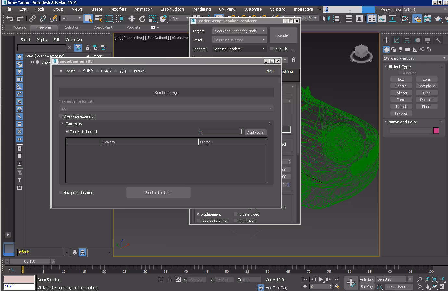
Task: Click the Redo arrow in main toolbar
Action: coord(20,19)
